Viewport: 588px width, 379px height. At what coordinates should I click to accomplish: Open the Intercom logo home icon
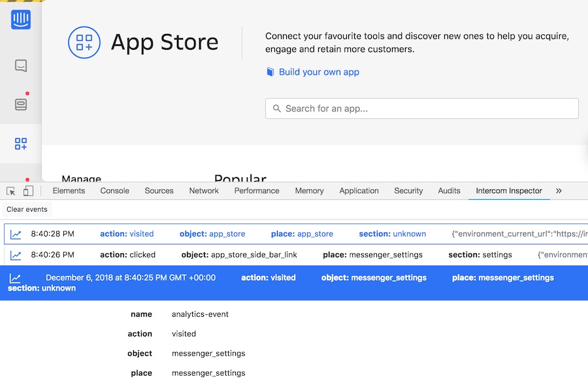pyautogui.click(x=21, y=20)
